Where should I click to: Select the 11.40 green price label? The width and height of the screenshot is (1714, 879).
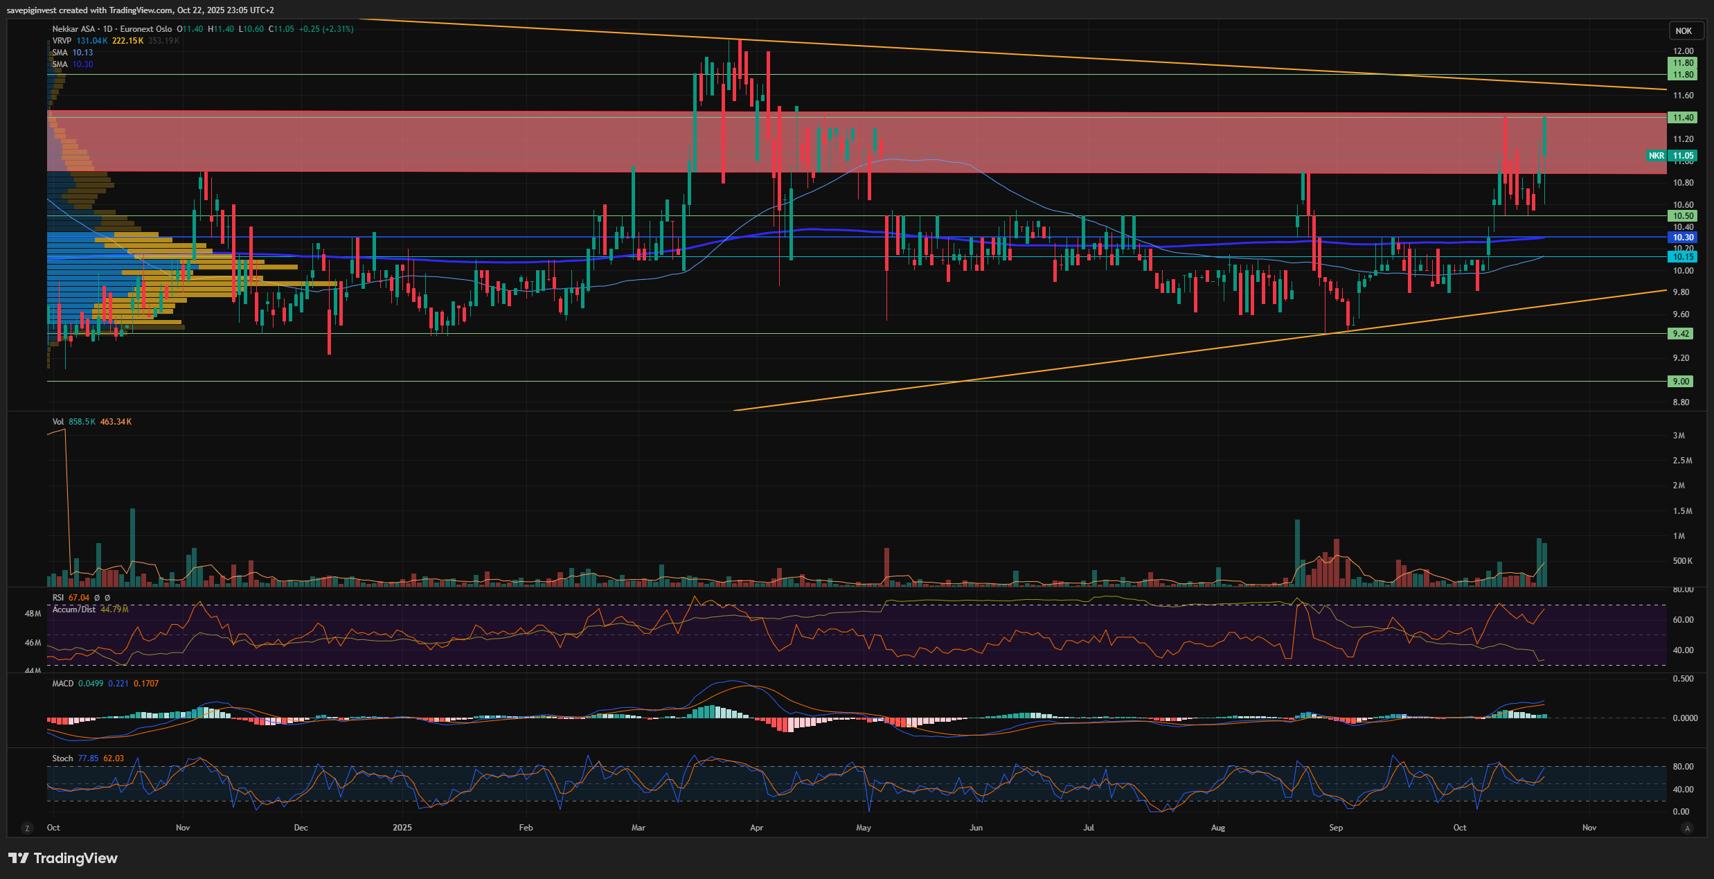[x=1683, y=118]
